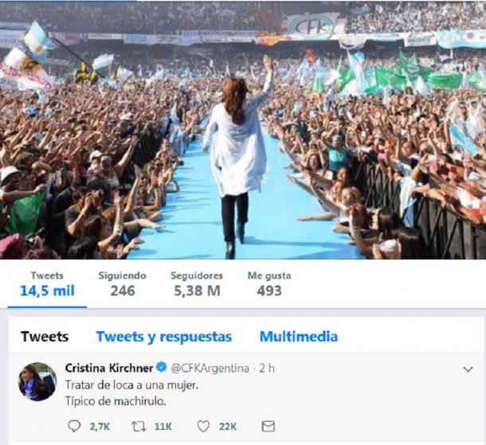
Task: Open Cristina Kirchner's profile avatar
Action: coord(37,381)
